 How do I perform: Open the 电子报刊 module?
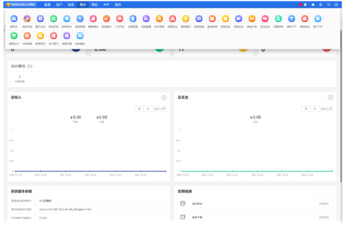tap(53, 37)
